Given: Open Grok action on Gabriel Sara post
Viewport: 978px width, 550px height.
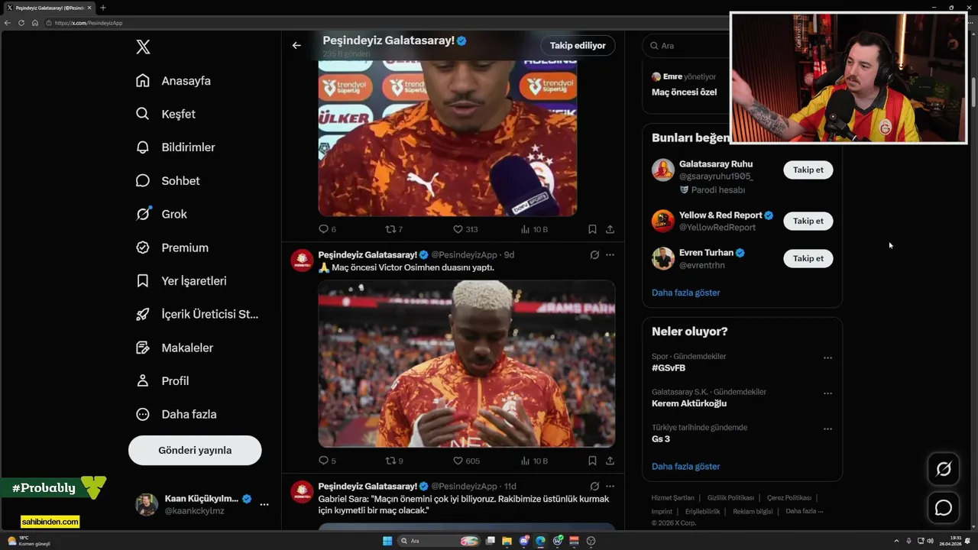Looking at the screenshot, I should point(594,487).
